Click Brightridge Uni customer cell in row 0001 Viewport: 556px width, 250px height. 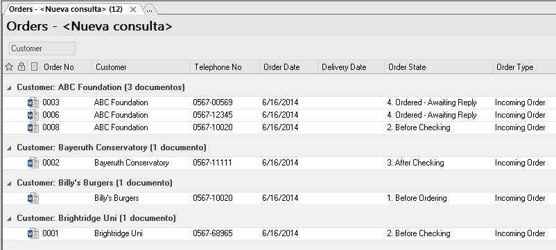(x=119, y=233)
